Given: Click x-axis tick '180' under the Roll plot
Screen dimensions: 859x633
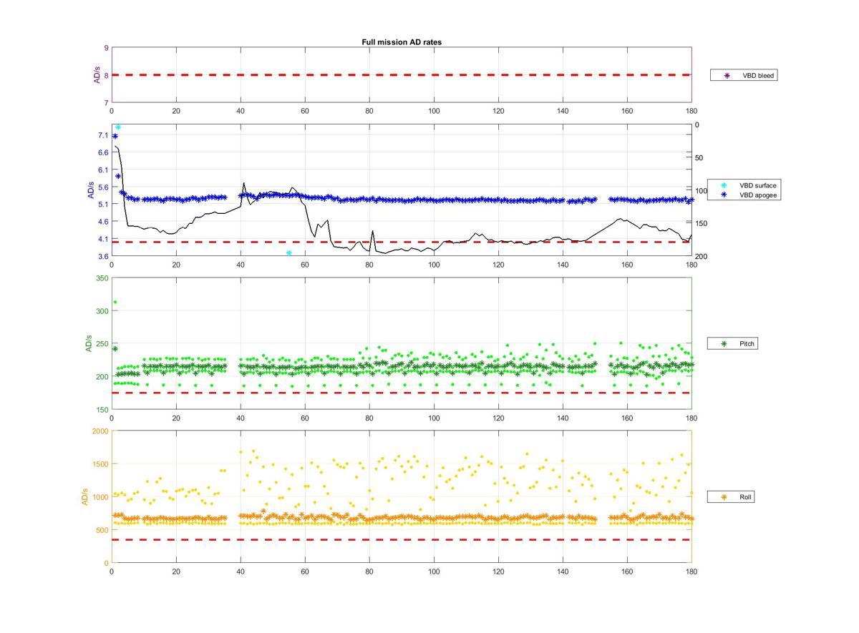Looking at the screenshot, I should (x=691, y=571).
